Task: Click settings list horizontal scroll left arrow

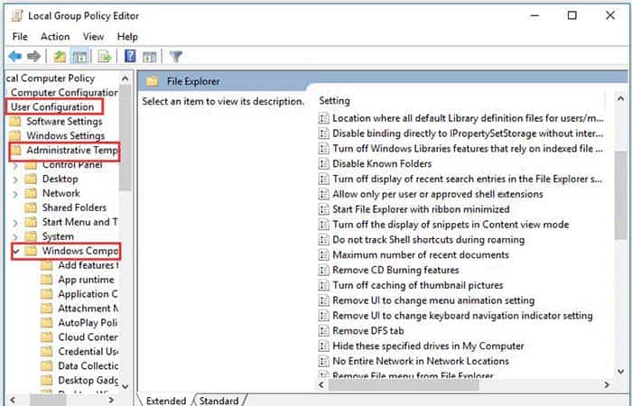Action: click(x=321, y=385)
